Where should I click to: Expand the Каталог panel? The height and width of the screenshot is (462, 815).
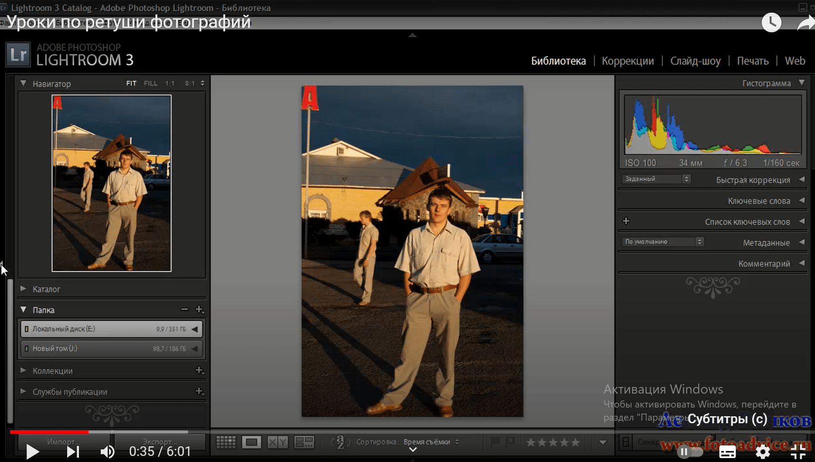24,289
